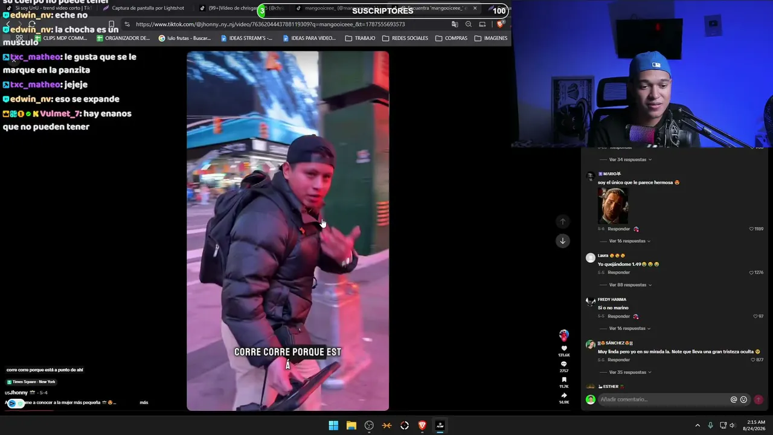This screenshot has width=773, height=435.
Task: Open 'CLIPS MDP COMM...' bookmark
Action: tap(60, 38)
